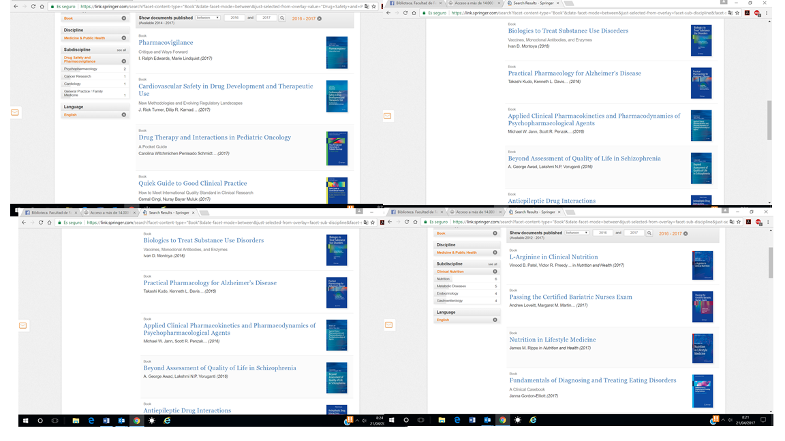Switch to 'Acceso a más de 14.000' tab, bottom-left window

110,212
